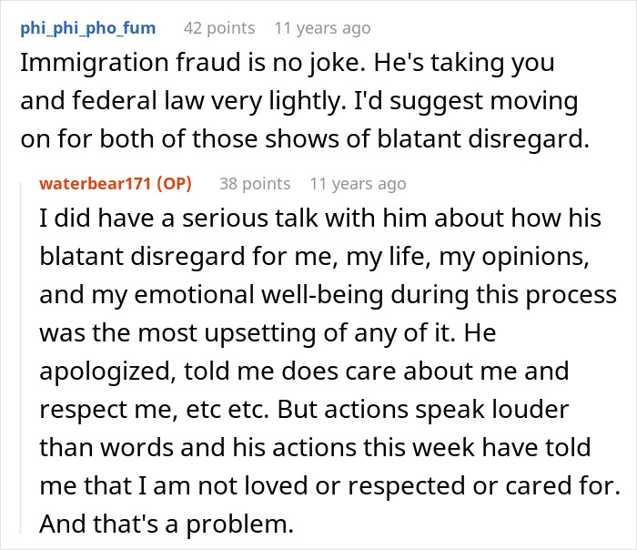This screenshot has height=550, width=637.
Task: Open waterbear171's user profile
Action: pos(97,184)
